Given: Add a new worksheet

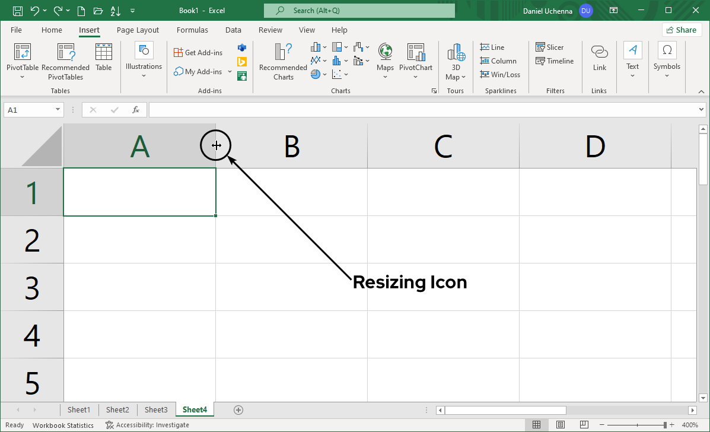Looking at the screenshot, I should click(x=238, y=409).
